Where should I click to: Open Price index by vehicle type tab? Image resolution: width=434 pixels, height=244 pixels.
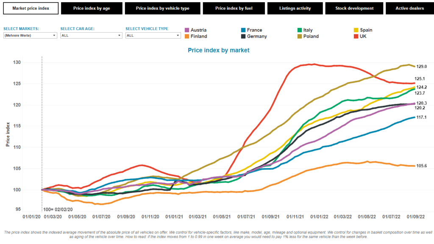[x=163, y=8]
